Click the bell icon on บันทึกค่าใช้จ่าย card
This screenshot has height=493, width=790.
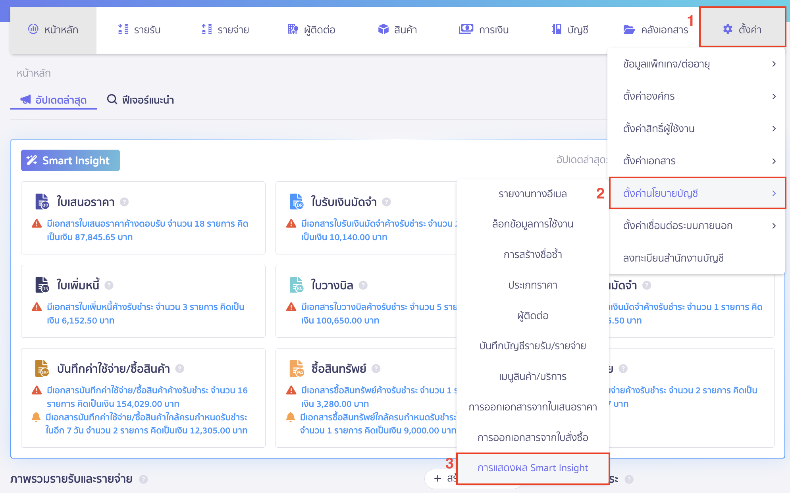point(36,418)
